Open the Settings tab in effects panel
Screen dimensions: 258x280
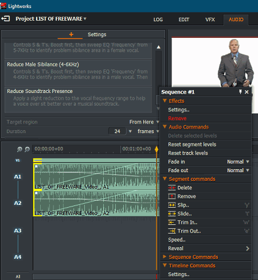tap(97, 34)
